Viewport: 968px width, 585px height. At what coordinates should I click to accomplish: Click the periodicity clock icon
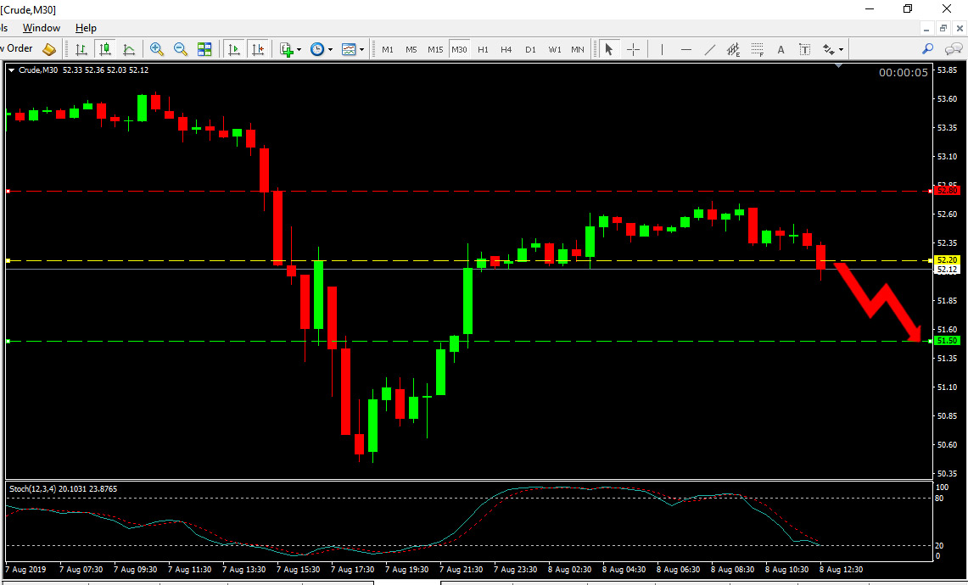tap(317, 49)
